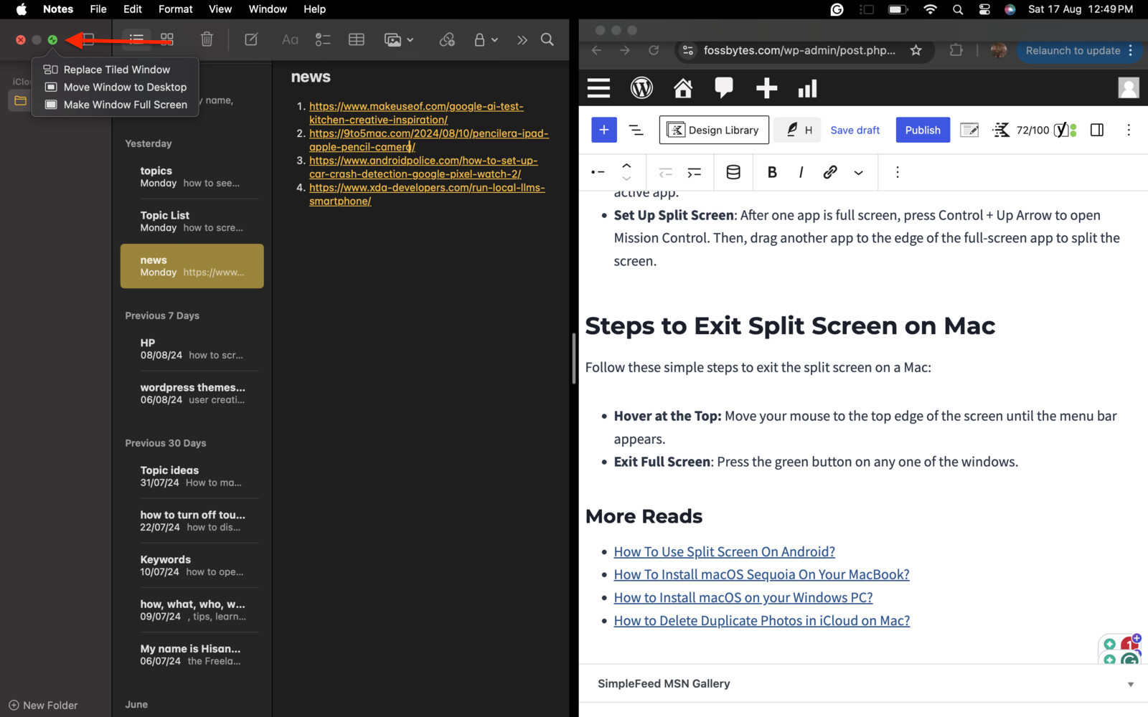1148x717 pixels.
Task: Open the Notes search icon
Action: (547, 39)
